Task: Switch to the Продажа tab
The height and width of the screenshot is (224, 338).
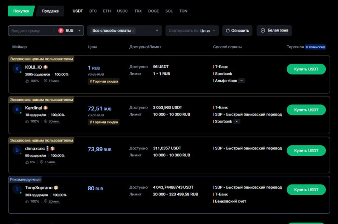Action: pyautogui.click(x=50, y=11)
